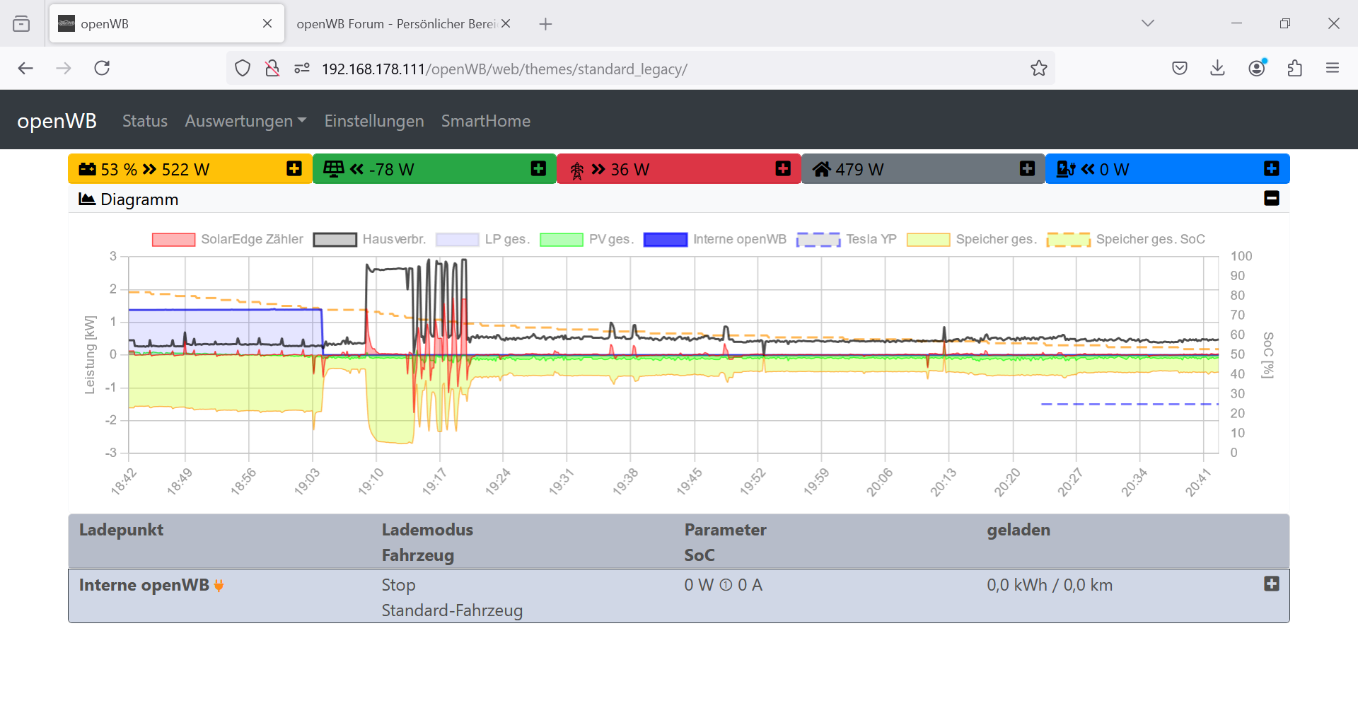The image size is (1358, 713).
Task: Toggle Speicher ges. SoC series in legend
Action: [x=1126, y=239]
